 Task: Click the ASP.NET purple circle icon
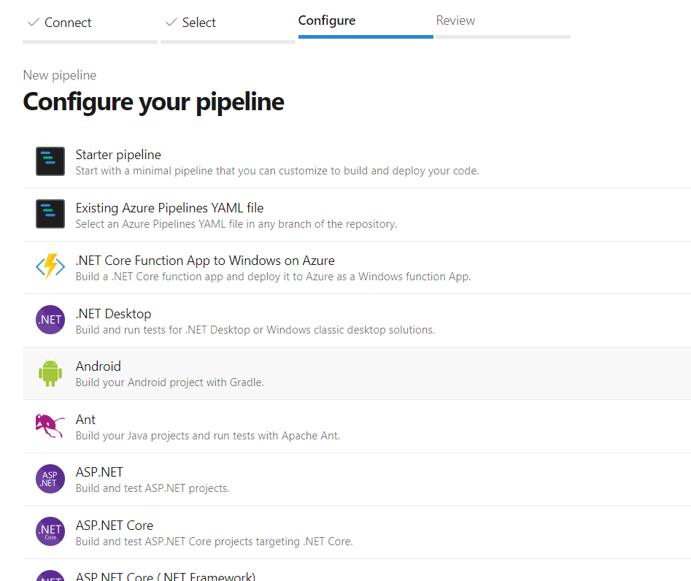pyautogui.click(x=50, y=479)
